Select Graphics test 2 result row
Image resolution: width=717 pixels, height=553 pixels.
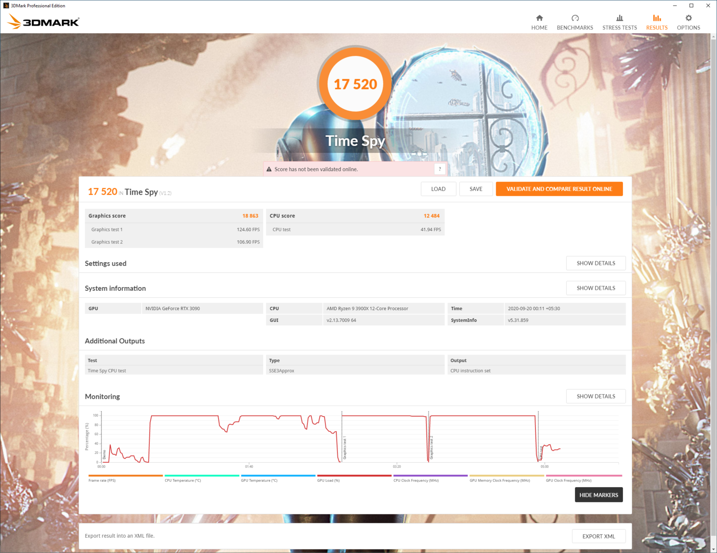pos(174,242)
